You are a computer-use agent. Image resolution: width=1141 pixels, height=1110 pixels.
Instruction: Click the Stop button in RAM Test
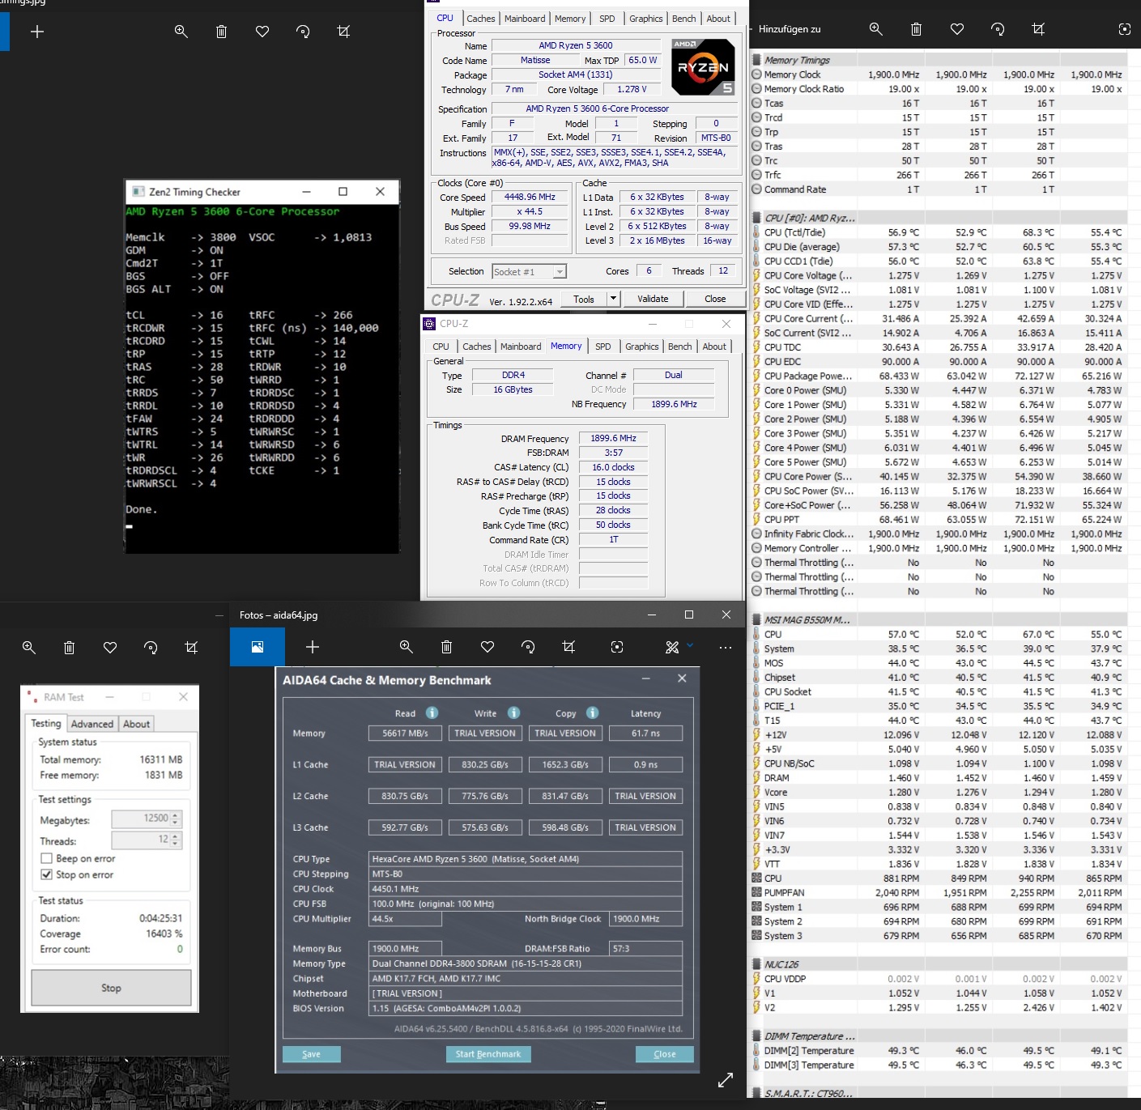(x=111, y=988)
